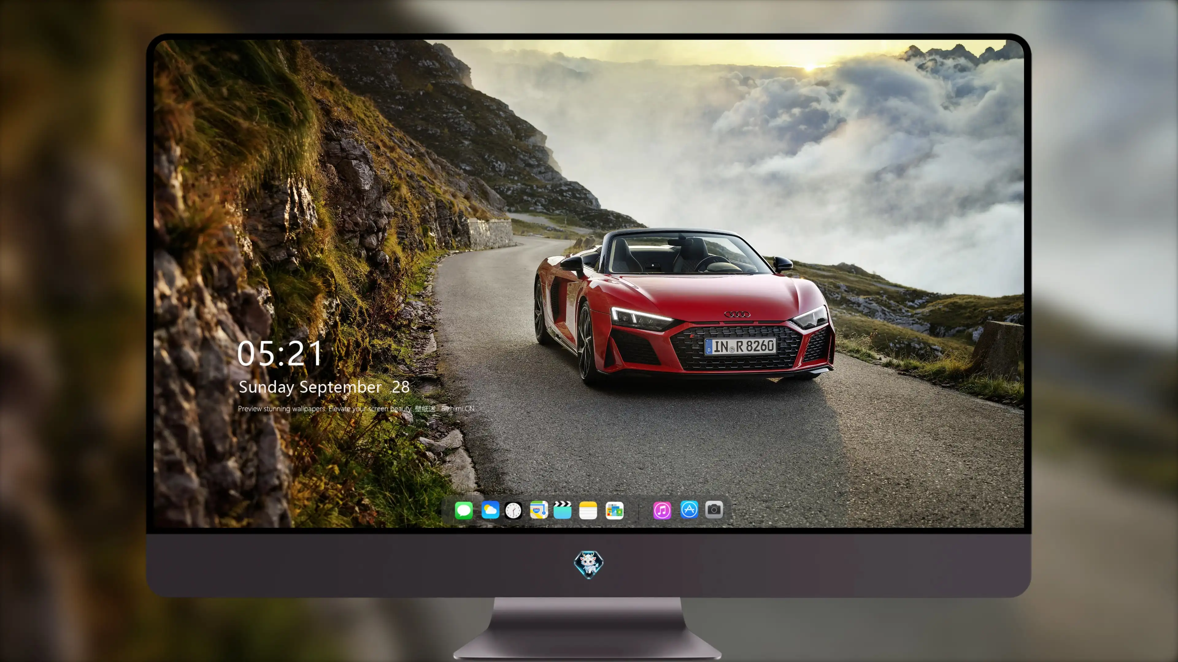Launch the Videos clapperboard app in dock
Image resolution: width=1178 pixels, height=662 pixels.
click(x=563, y=510)
